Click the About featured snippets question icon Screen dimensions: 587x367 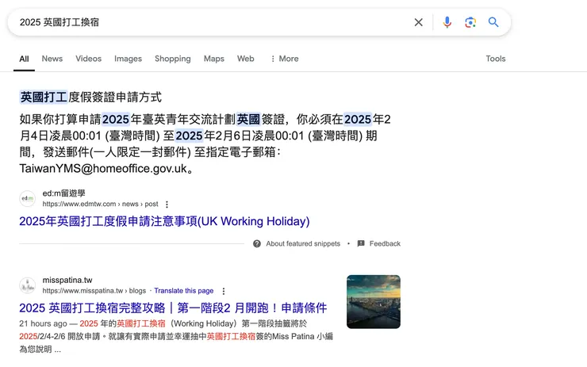tap(257, 243)
